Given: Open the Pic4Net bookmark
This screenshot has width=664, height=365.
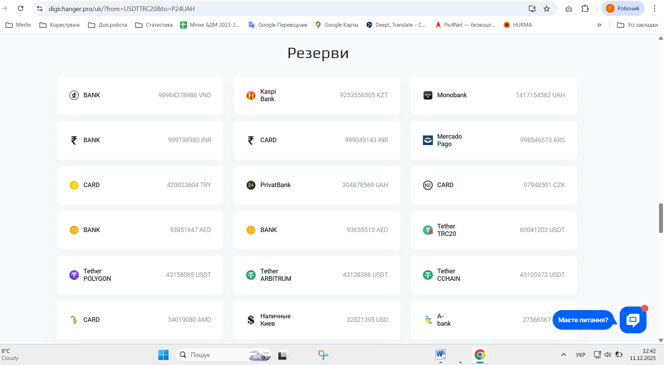Looking at the screenshot, I should click(465, 25).
